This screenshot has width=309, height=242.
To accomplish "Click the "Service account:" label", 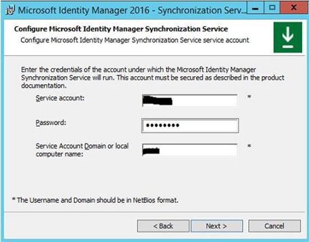I will (60, 98).
